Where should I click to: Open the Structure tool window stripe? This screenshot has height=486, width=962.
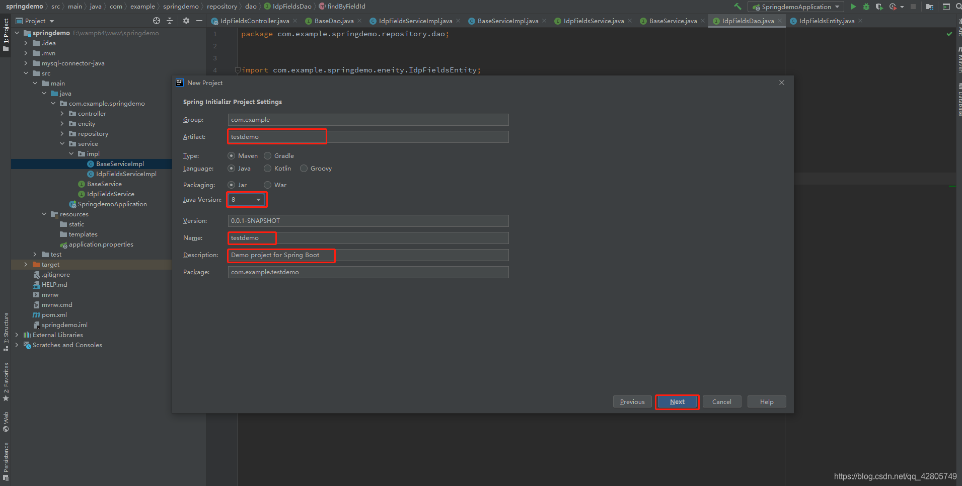click(6, 331)
